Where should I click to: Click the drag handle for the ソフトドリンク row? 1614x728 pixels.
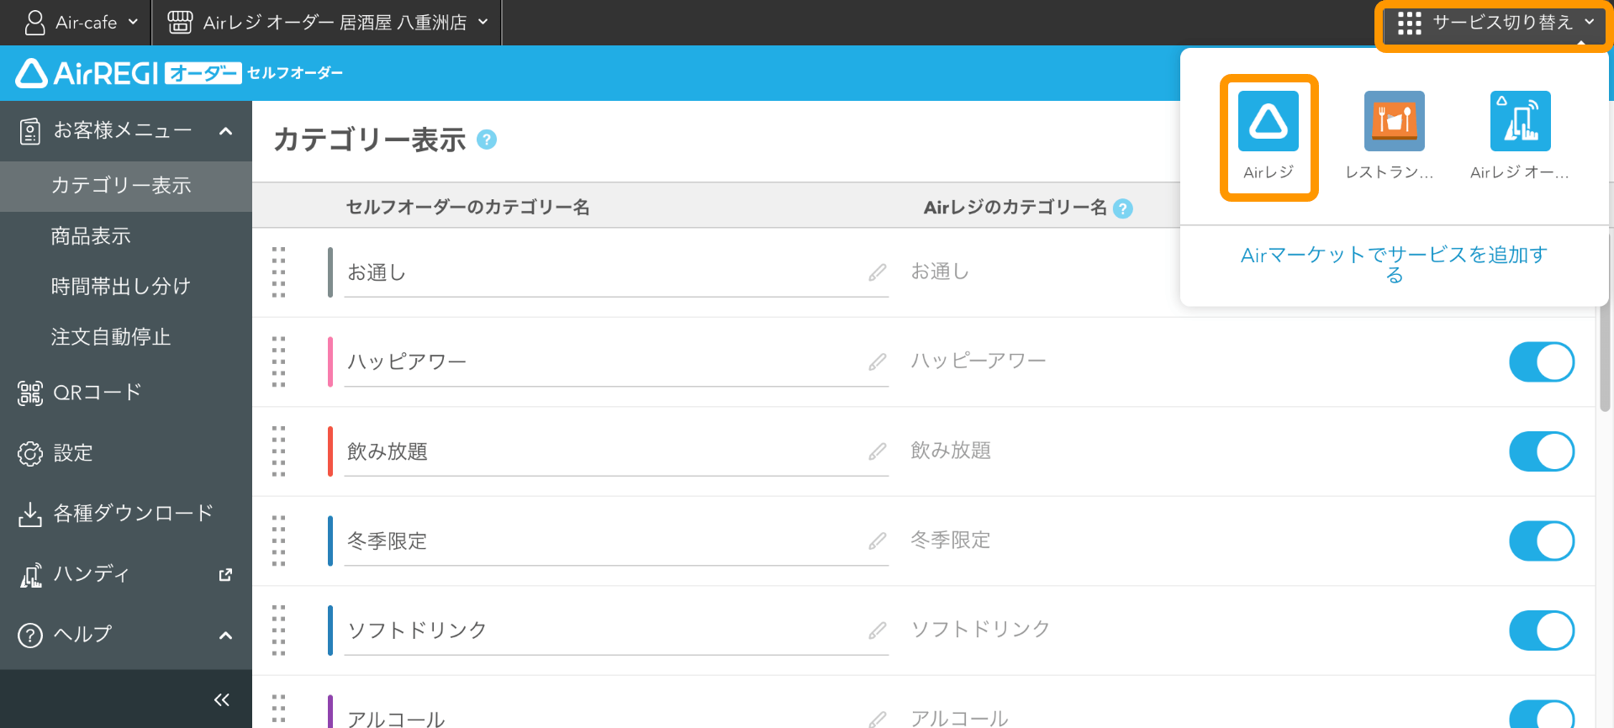click(279, 630)
